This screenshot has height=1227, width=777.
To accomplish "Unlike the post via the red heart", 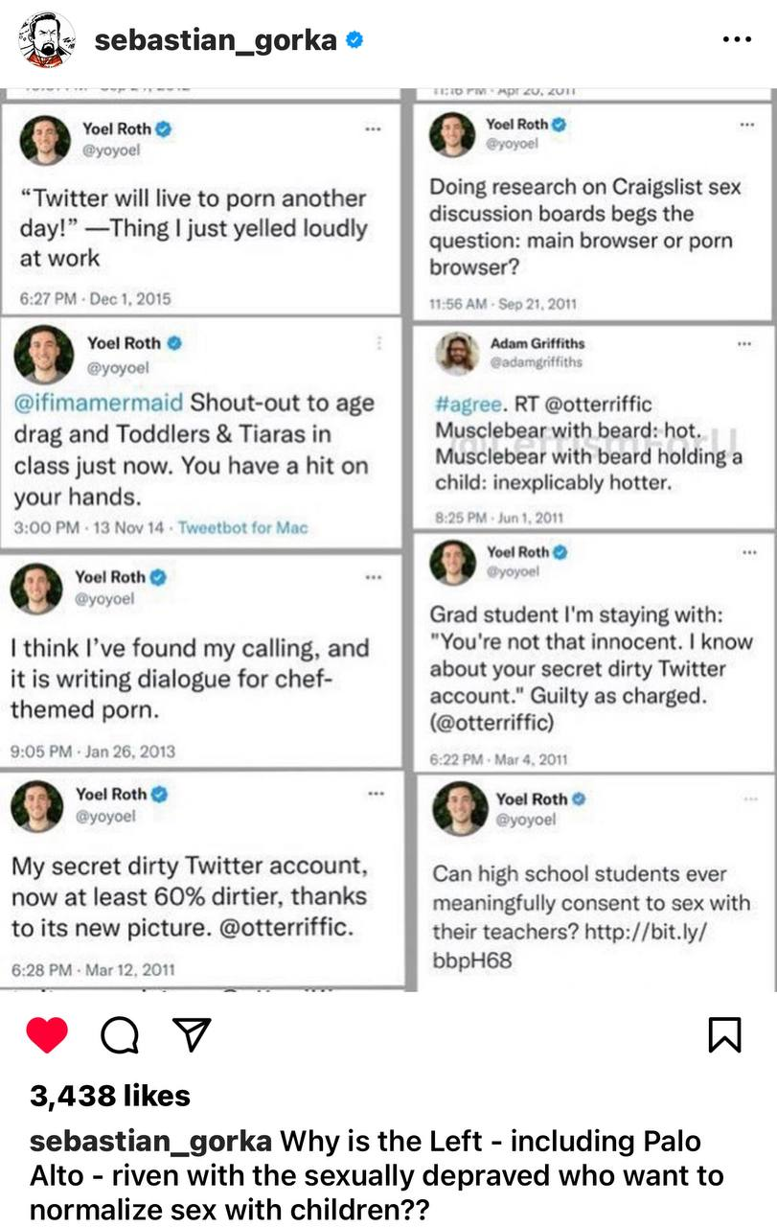I will pos(47,1035).
